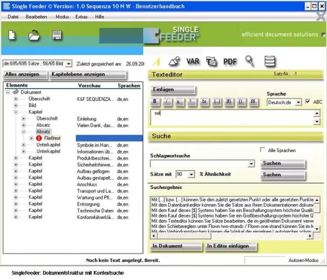Open file with the folder icon
The width and height of the screenshot is (327, 280).
[34, 35]
